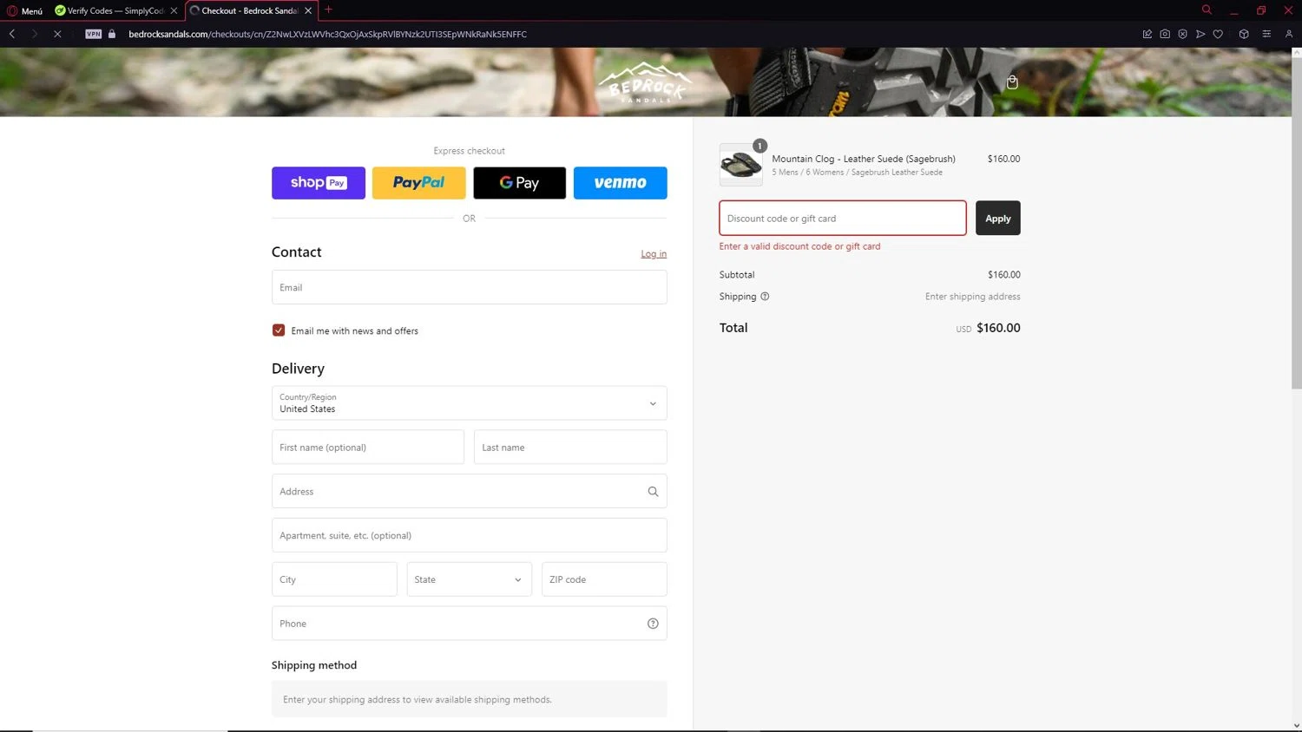Pay with Venmo
This screenshot has height=732, width=1302.
pyautogui.click(x=621, y=183)
